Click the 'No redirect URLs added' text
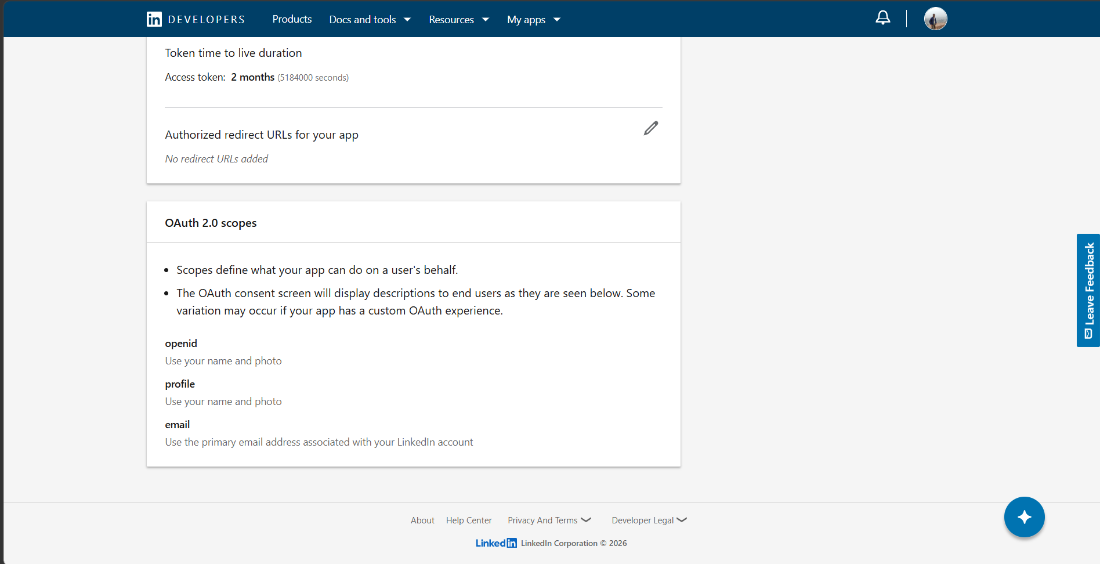The height and width of the screenshot is (564, 1100). pos(216,159)
